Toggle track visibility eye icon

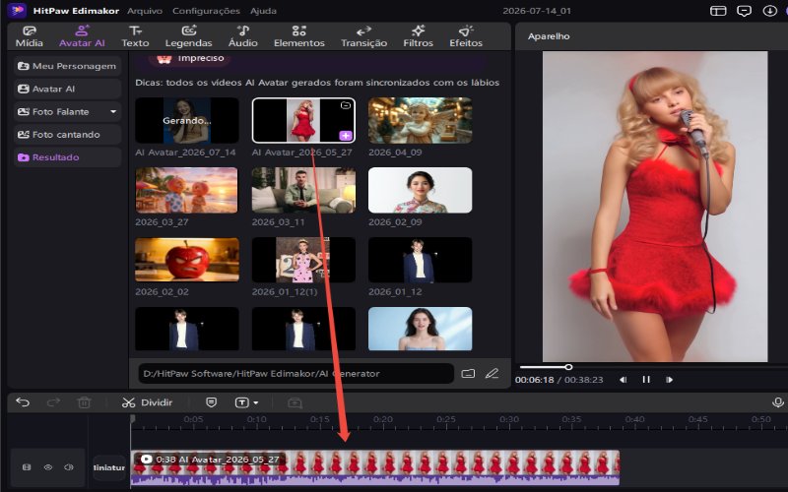(x=47, y=467)
